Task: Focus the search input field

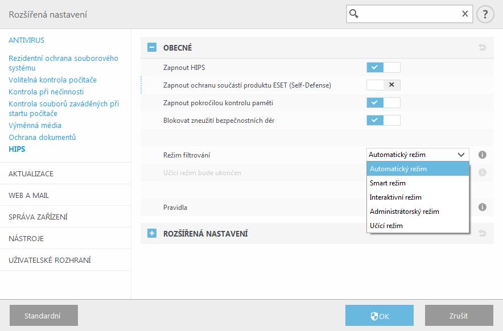Action: [x=409, y=14]
